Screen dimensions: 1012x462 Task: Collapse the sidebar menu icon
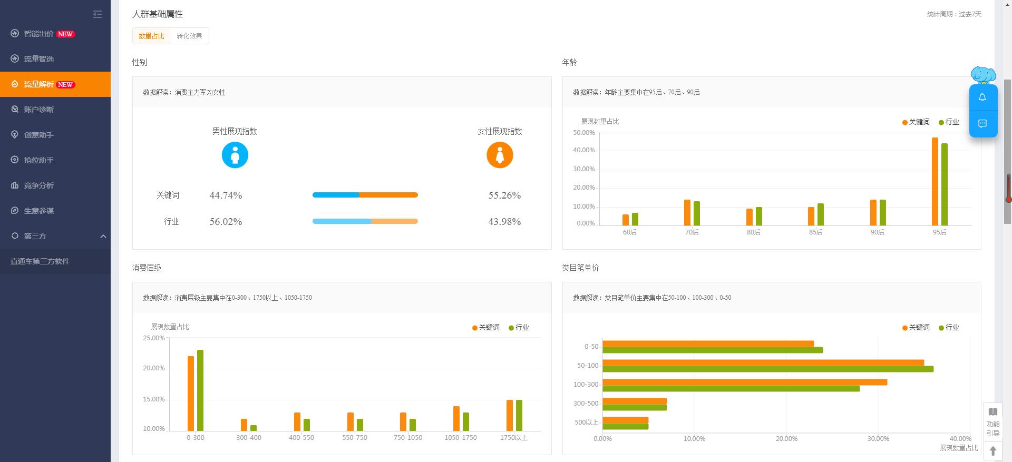pyautogui.click(x=98, y=14)
